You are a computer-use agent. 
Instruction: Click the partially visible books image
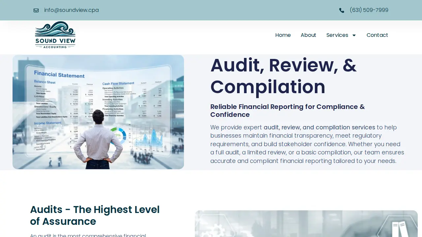click(306, 224)
